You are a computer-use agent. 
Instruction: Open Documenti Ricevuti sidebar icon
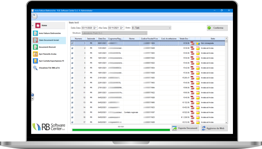click(35, 47)
